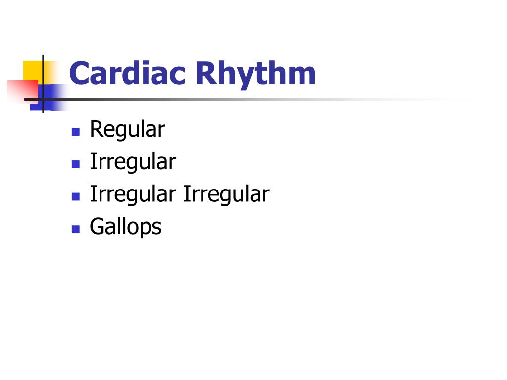Click the red gradient square in the logo
The width and height of the screenshot is (507, 380).
pos(22,91)
